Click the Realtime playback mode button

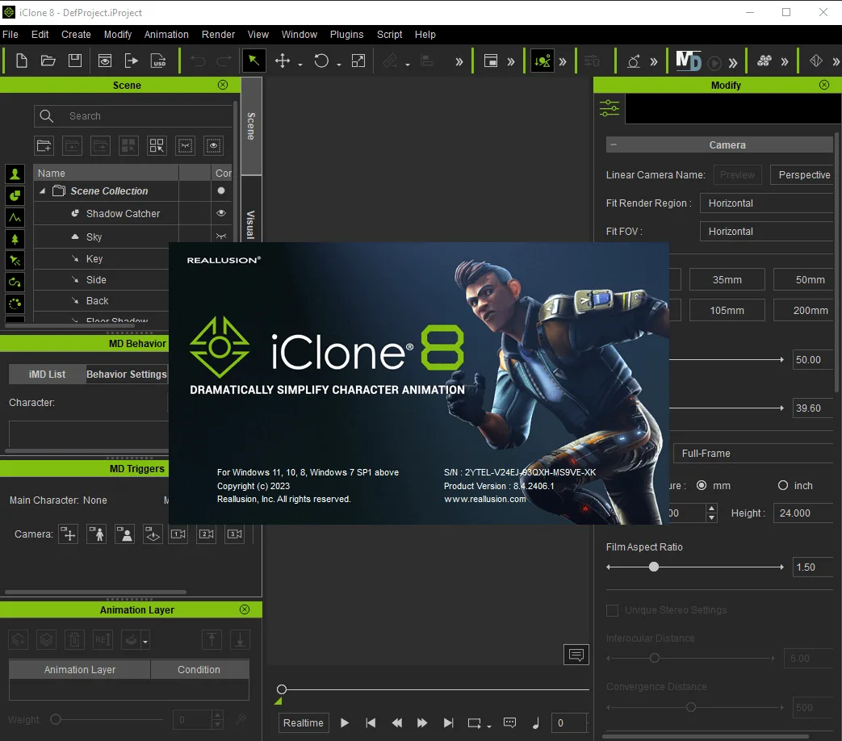(x=304, y=722)
